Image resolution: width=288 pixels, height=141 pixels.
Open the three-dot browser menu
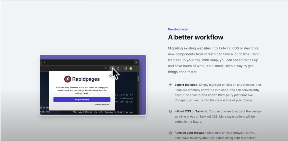(x=136, y=68)
